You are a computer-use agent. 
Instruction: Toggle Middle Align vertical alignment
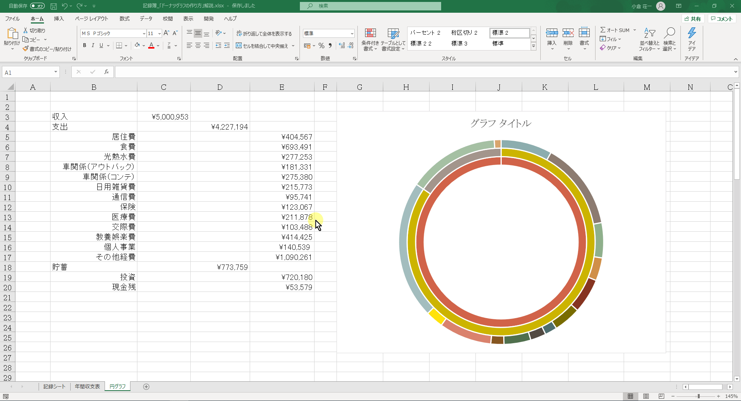pos(198,33)
